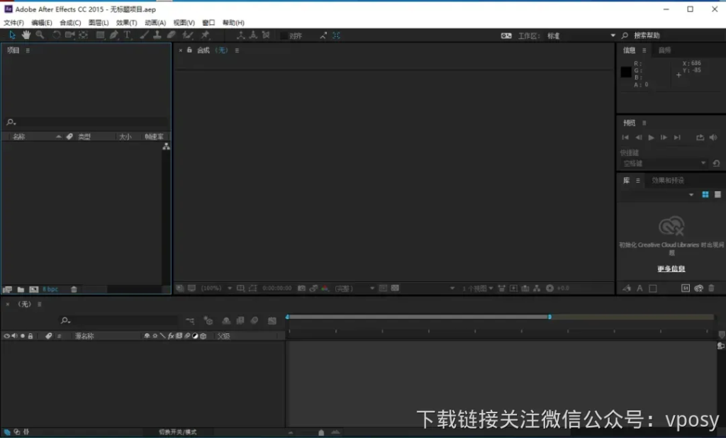
Task: Open the 编辑(E) menu
Action: [x=42, y=23]
